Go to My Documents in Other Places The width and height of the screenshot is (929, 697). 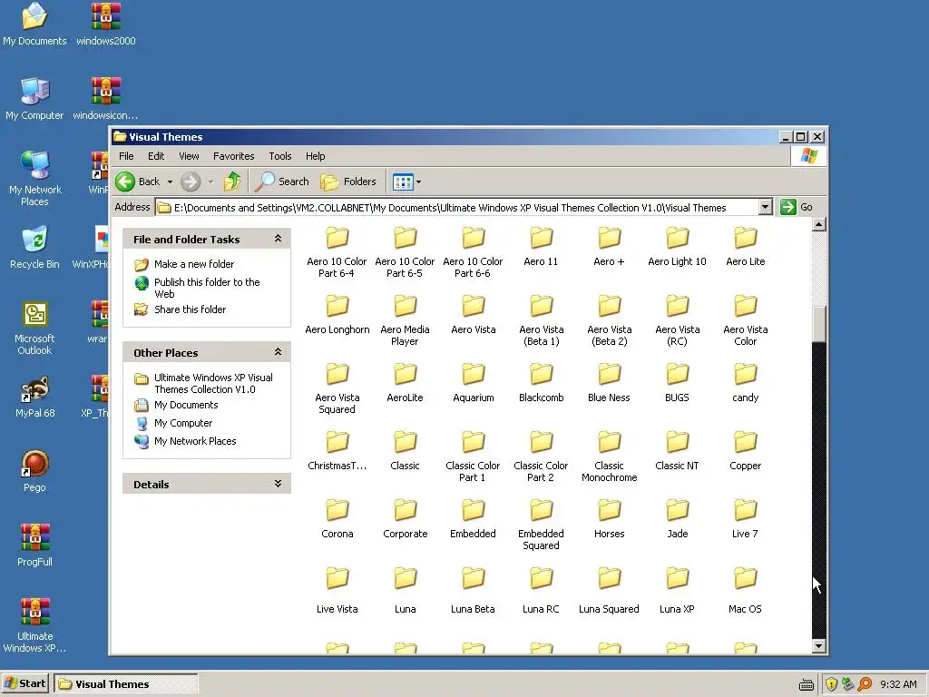186,405
